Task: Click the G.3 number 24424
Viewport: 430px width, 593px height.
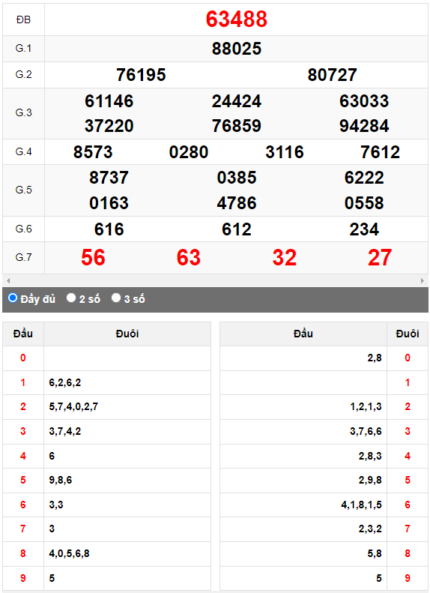Action: [x=237, y=101]
